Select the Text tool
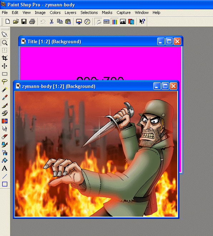 (5, 168)
